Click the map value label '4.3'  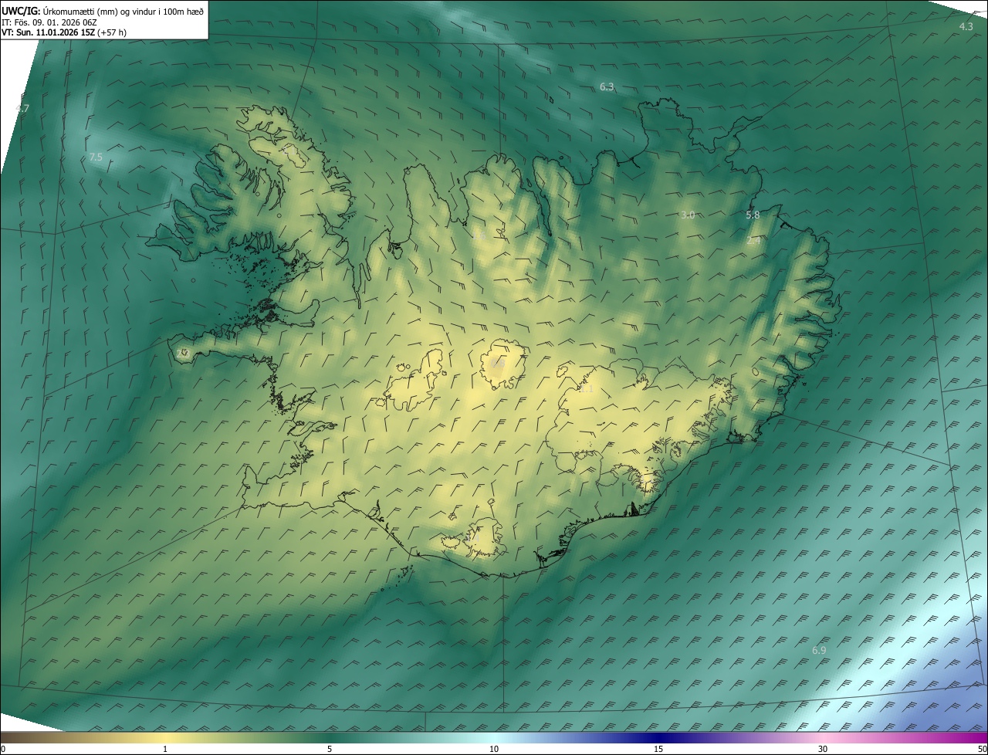click(966, 26)
